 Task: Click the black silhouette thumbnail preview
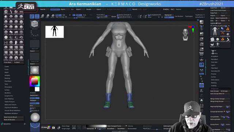pyautogui.click(x=54, y=32)
